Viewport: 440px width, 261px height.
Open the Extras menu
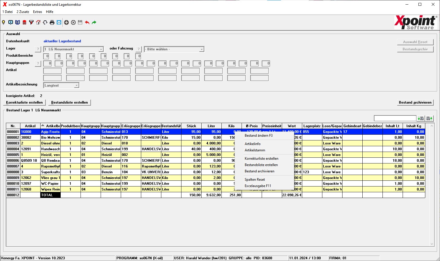pos(37,12)
